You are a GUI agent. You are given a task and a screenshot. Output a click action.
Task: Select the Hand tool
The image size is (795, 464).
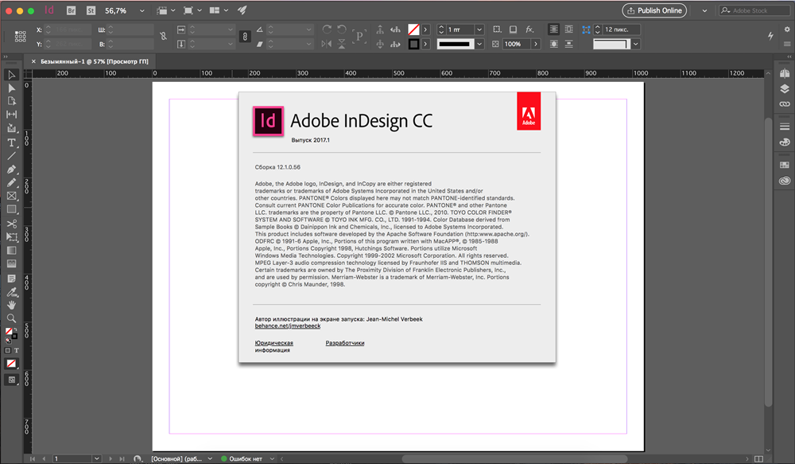pyautogui.click(x=11, y=305)
